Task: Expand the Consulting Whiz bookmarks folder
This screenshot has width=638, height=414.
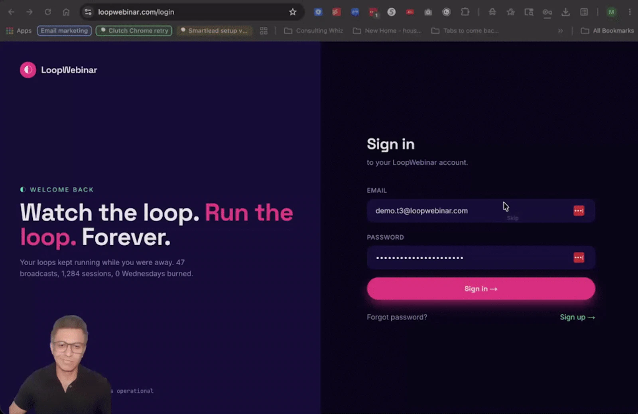Action: tap(313, 31)
